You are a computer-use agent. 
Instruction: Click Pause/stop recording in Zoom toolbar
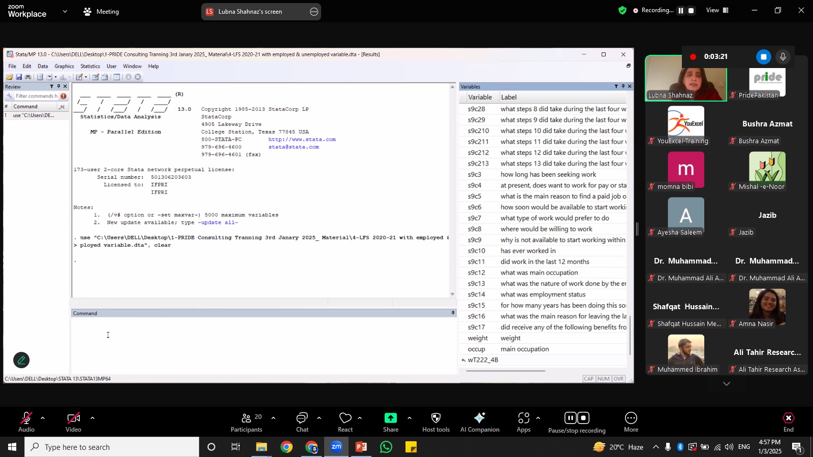[x=577, y=422]
